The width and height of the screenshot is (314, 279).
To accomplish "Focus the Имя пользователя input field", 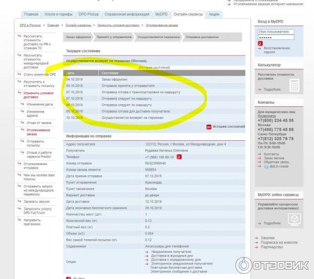I will [x=276, y=31].
